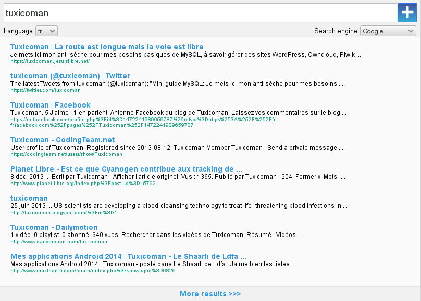
Task: Open the Search engine dropdown showing Google
Action: (388, 31)
